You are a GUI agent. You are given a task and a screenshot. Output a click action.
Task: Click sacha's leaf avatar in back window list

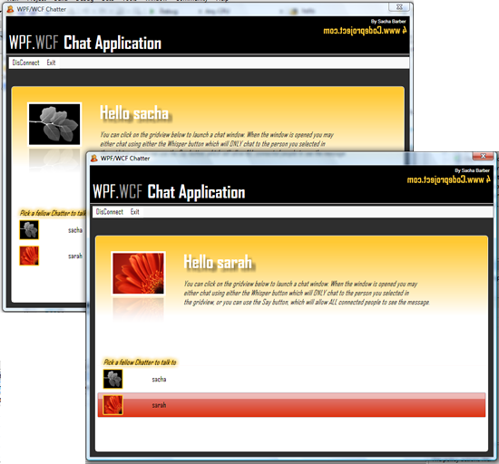[x=29, y=230]
